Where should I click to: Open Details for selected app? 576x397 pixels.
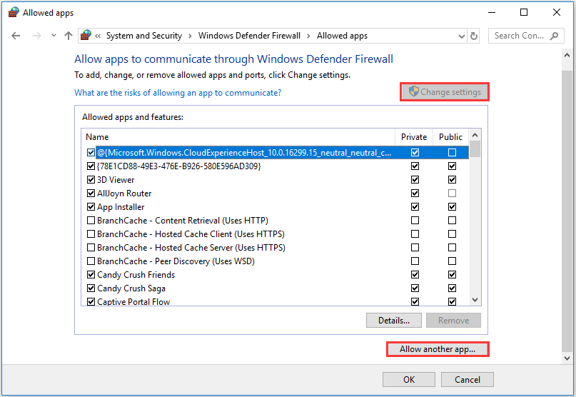click(x=394, y=321)
